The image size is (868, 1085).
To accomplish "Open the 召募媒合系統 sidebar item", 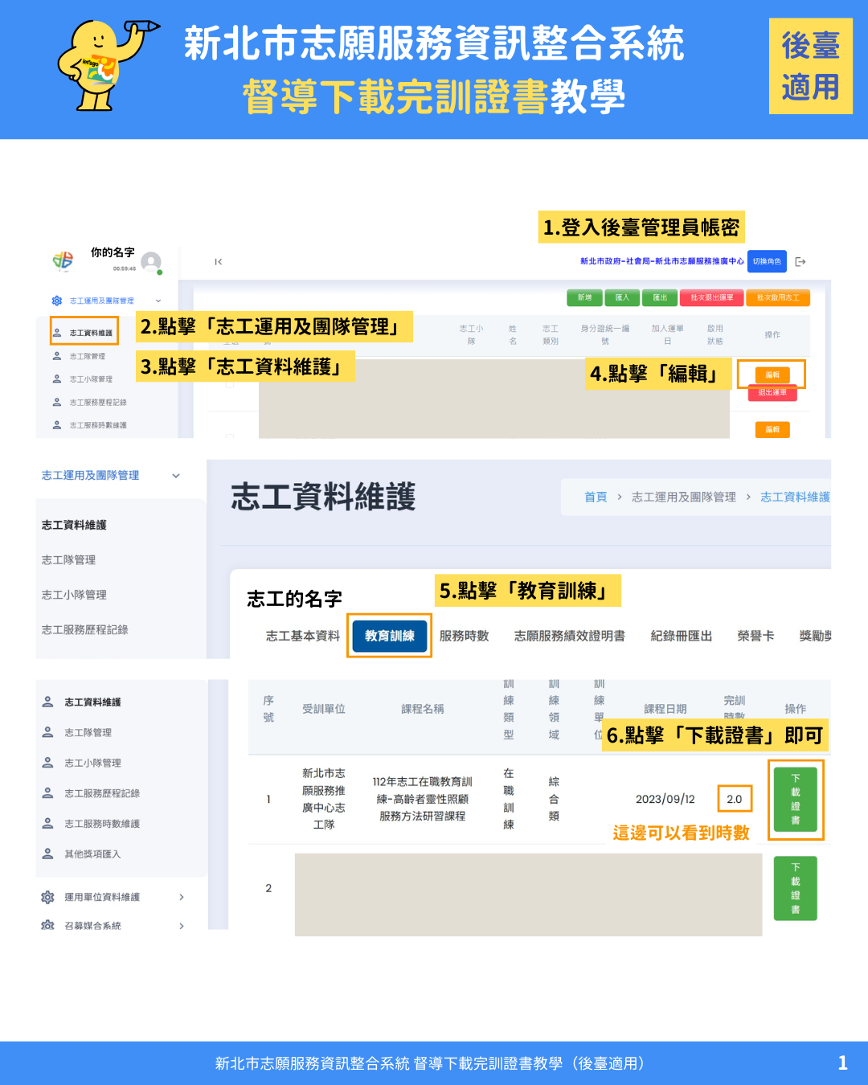I will (x=92, y=926).
